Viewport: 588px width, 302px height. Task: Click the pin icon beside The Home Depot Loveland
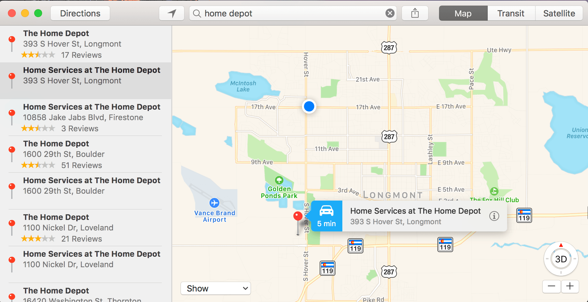[x=12, y=227]
